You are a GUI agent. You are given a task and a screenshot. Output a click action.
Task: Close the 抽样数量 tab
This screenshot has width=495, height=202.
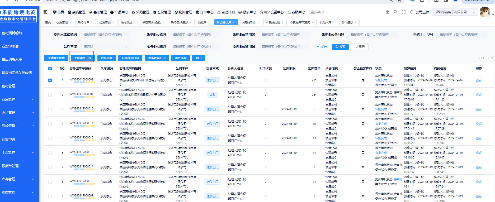coord(135,22)
